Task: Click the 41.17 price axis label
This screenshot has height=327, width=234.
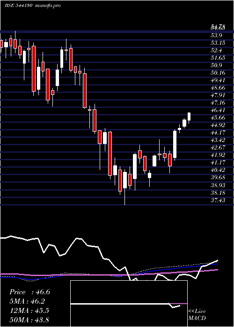Action: [218, 163]
